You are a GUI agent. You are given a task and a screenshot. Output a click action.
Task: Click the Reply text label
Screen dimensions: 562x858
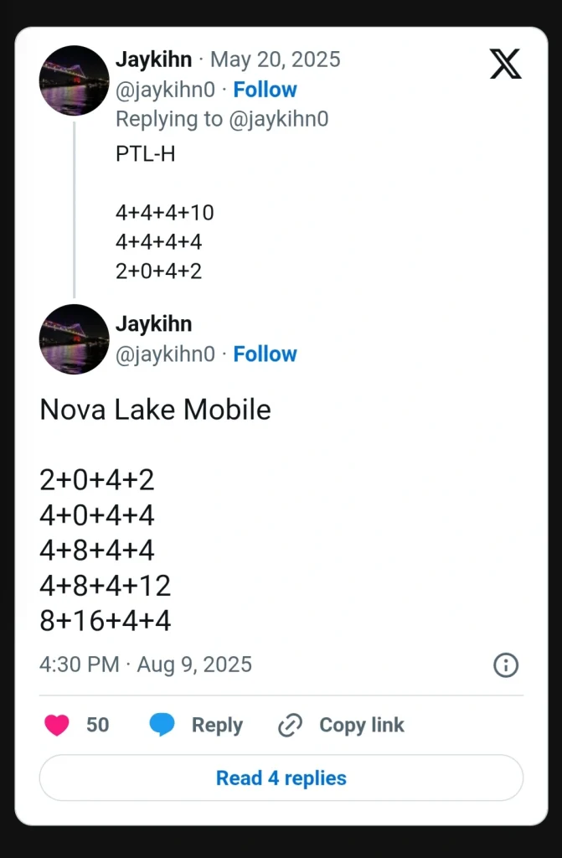[x=217, y=725]
